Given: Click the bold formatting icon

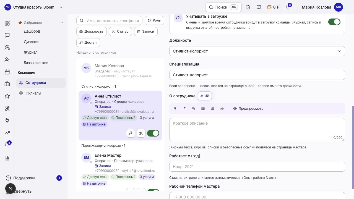Looking at the screenshot, I should pyautogui.click(x=175, y=109).
